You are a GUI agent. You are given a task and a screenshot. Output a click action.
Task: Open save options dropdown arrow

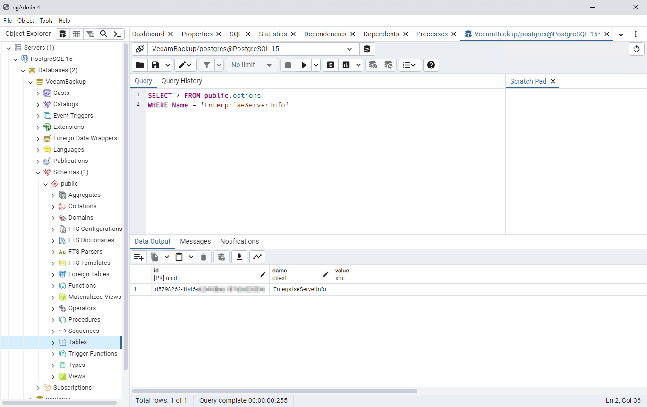pos(167,65)
